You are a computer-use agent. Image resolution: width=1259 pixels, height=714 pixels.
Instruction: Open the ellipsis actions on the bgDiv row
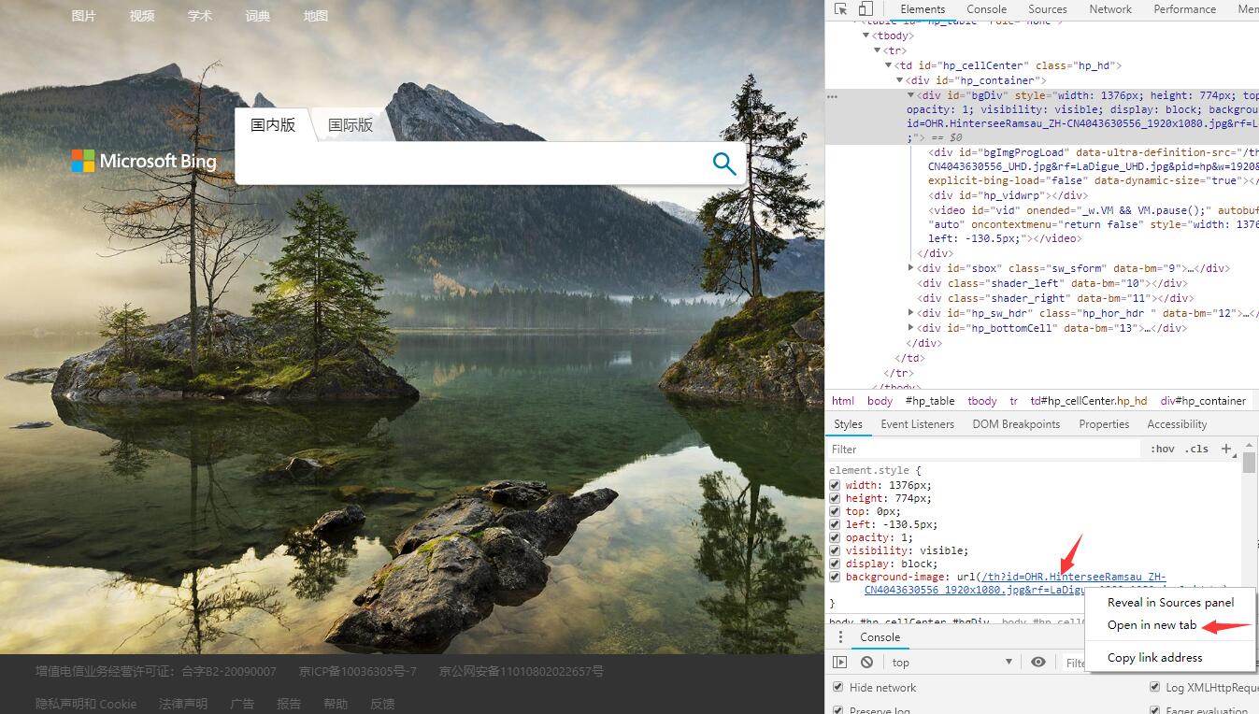pos(832,96)
